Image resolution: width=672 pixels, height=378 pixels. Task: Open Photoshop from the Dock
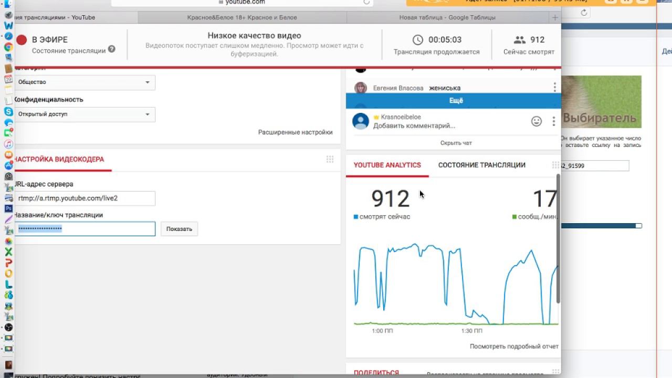(8, 208)
